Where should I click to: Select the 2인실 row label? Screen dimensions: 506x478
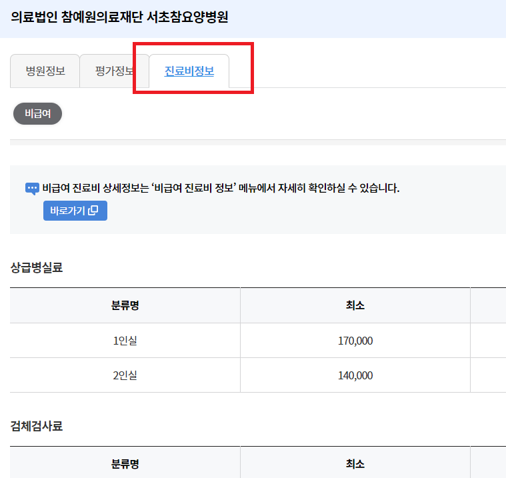(125, 375)
